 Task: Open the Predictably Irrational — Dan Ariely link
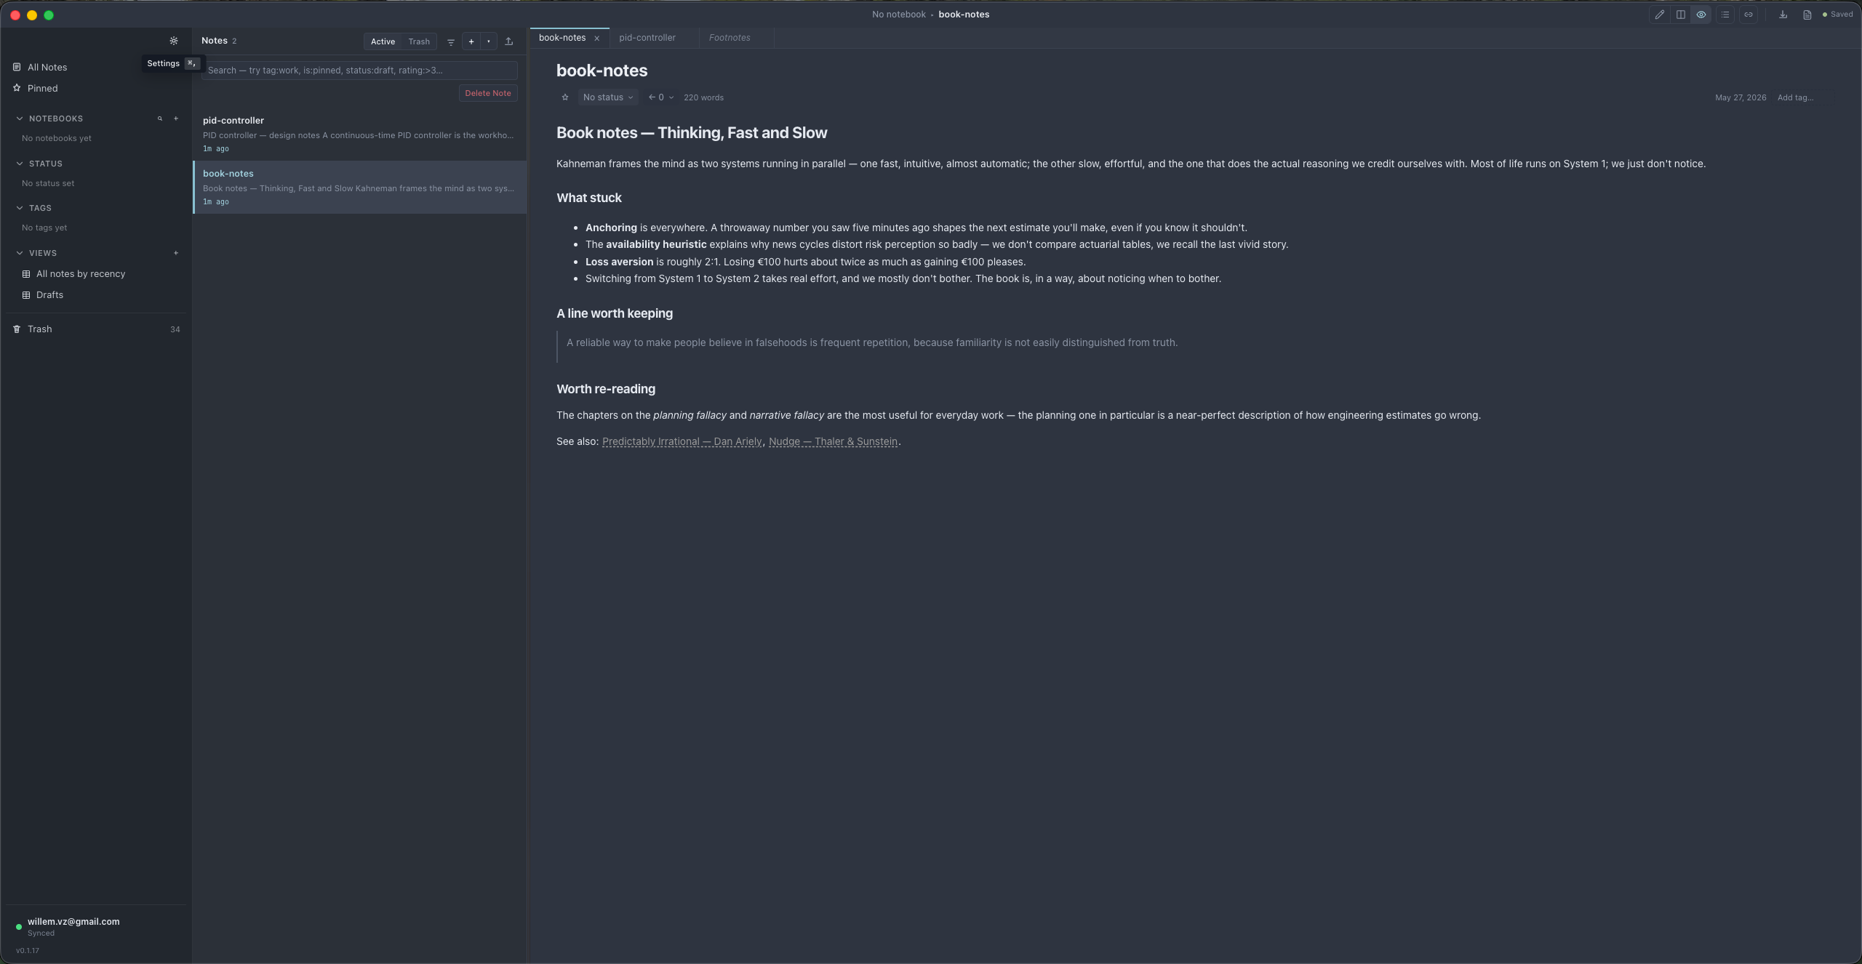[x=682, y=441]
